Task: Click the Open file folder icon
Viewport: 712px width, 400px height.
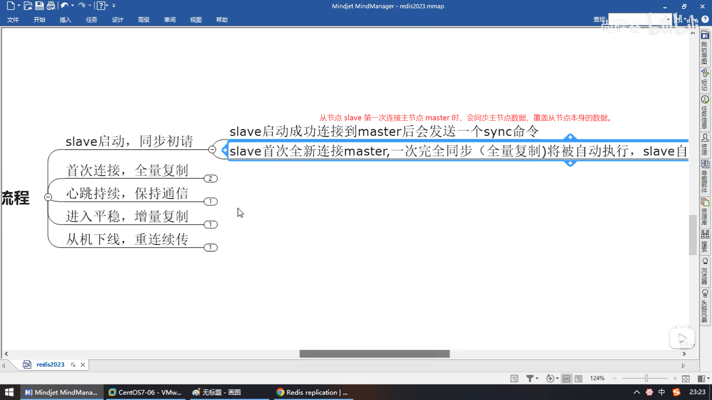Action: (28, 6)
